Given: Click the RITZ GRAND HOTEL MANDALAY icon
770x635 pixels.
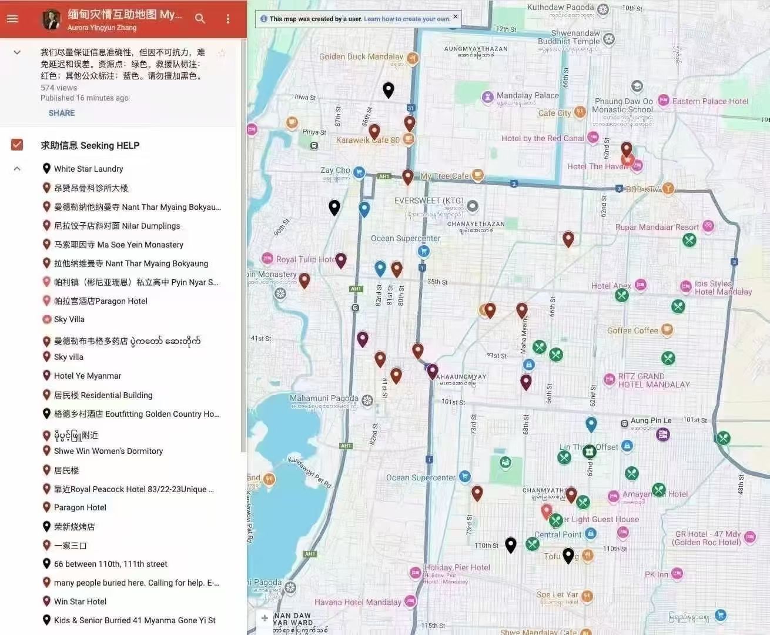Looking at the screenshot, I should (610, 379).
